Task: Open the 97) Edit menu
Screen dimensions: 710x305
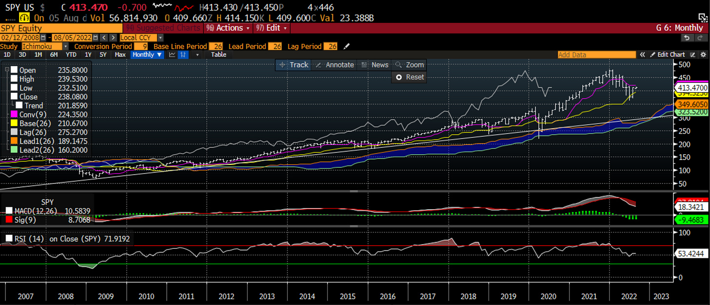Action: (271, 28)
